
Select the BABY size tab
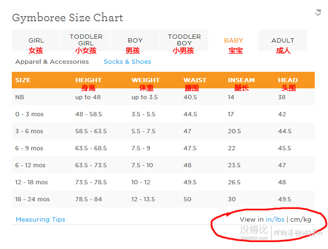coord(233,40)
